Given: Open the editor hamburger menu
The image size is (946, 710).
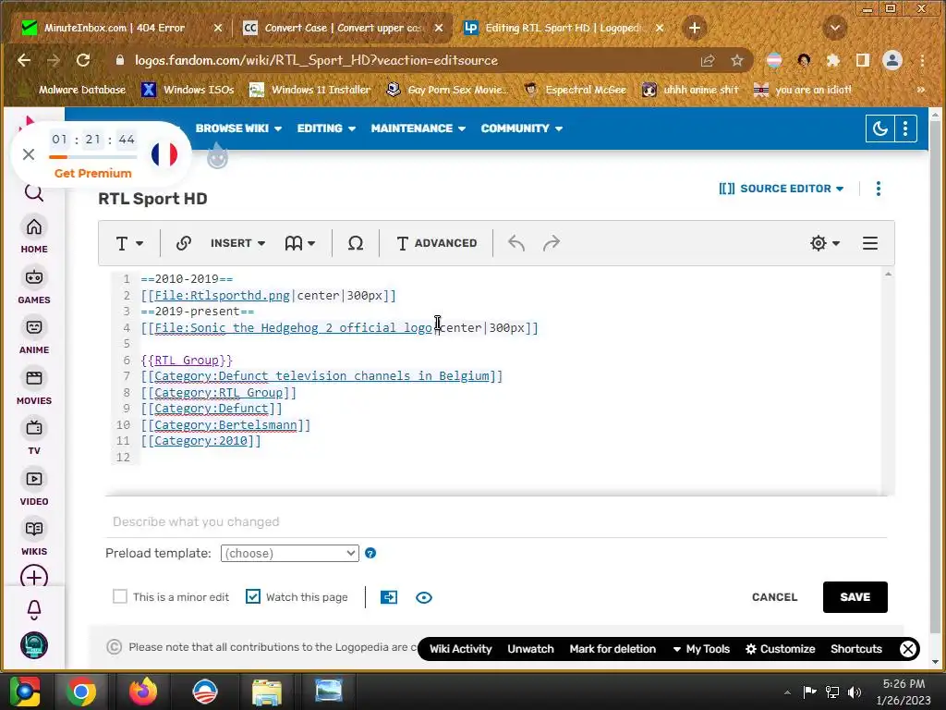Looking at the screenshot, I should click(x=870, y=243).
